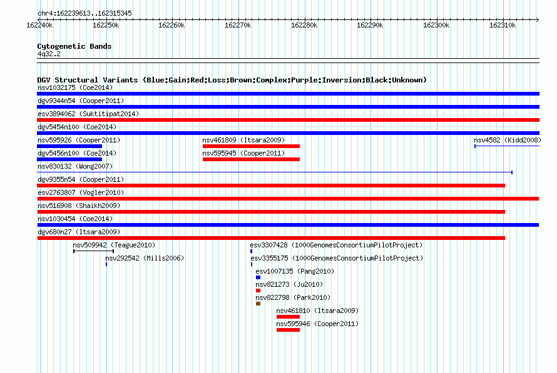Screen dimensions: 557x373
Task: Click the esv3307428 (1000GenomesConsortiumPilotProject) label
Action: pyautogui.click(x=336, y=245)
